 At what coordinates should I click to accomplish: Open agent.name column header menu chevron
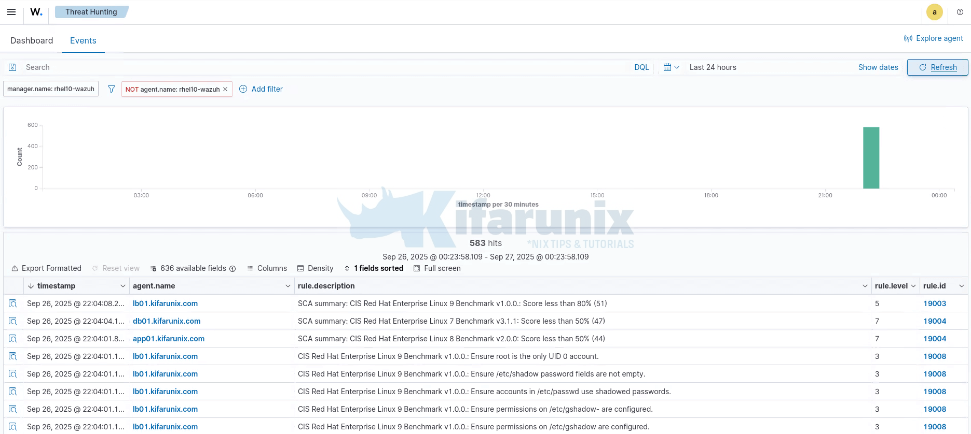pyautogui.click(x=288, y=286)
